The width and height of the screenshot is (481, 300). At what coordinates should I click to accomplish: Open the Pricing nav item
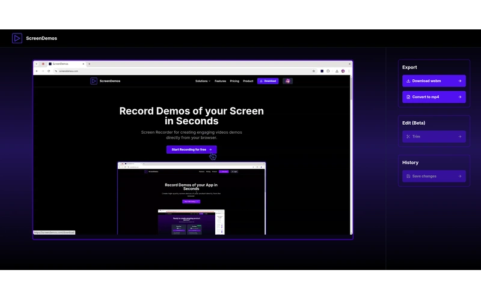(x=234, y=81)
